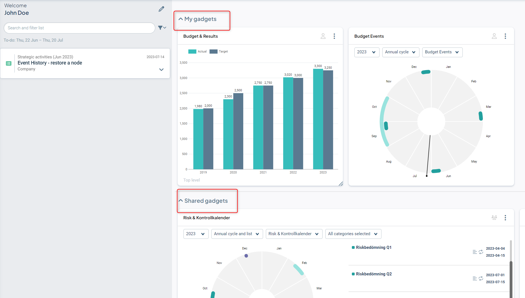The width and height of the screenshot is (525, 298).
Task: Open the Riskbedömning Q2 list entry
Action: pyautogui.click(x=374, y=274)
